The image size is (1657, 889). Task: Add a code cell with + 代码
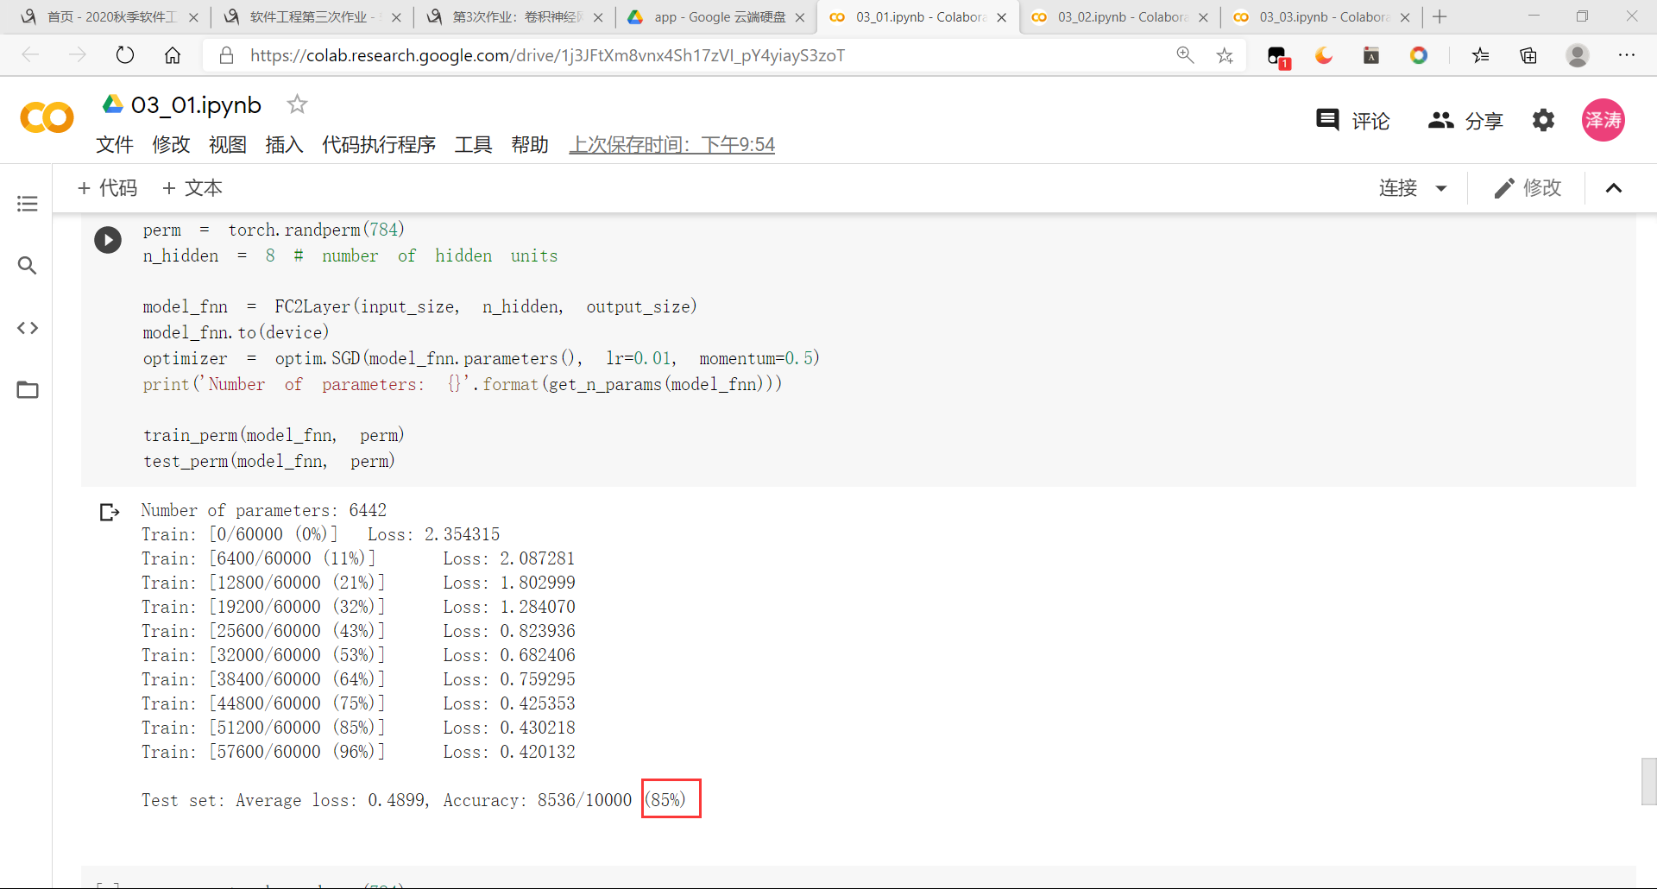coord(107,188)
